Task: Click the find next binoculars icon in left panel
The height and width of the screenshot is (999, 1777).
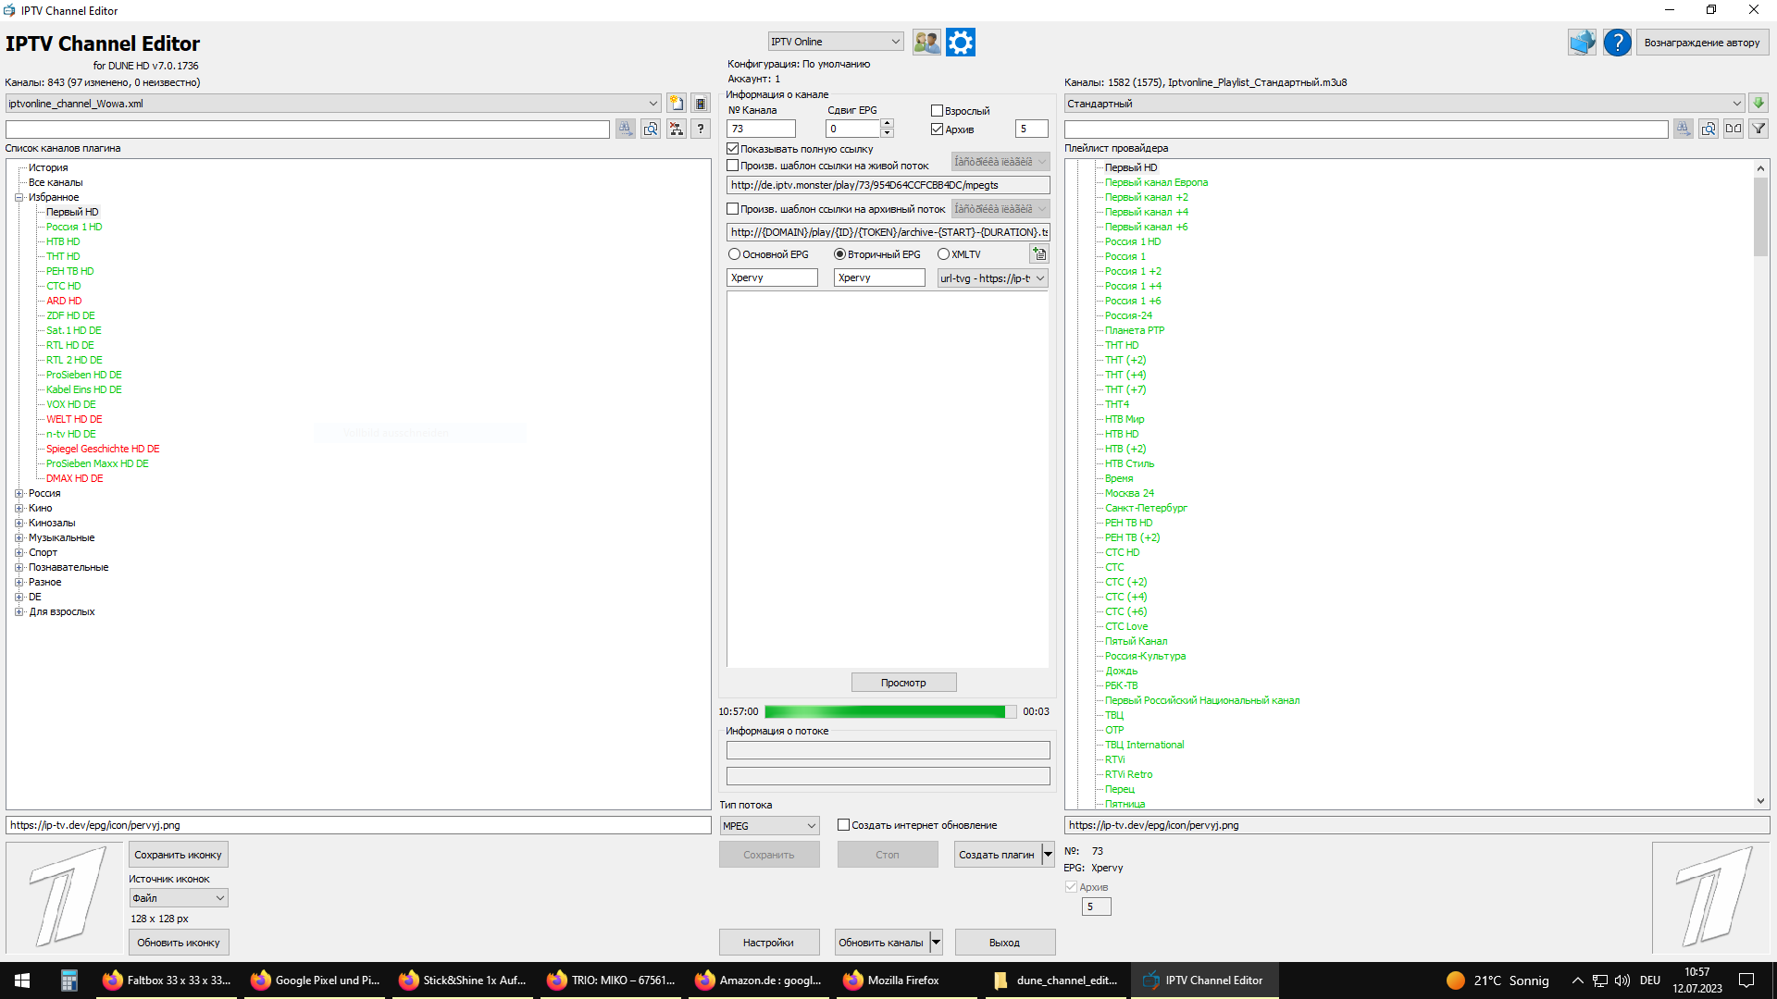Action: pos(626,129)
